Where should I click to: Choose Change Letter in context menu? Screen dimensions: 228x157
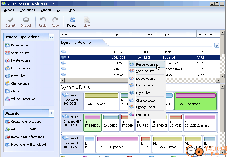(147, 101)
